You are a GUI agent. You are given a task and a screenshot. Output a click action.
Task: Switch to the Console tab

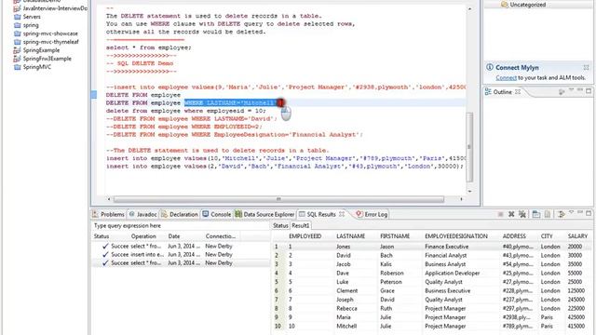(x=217, y=214)
